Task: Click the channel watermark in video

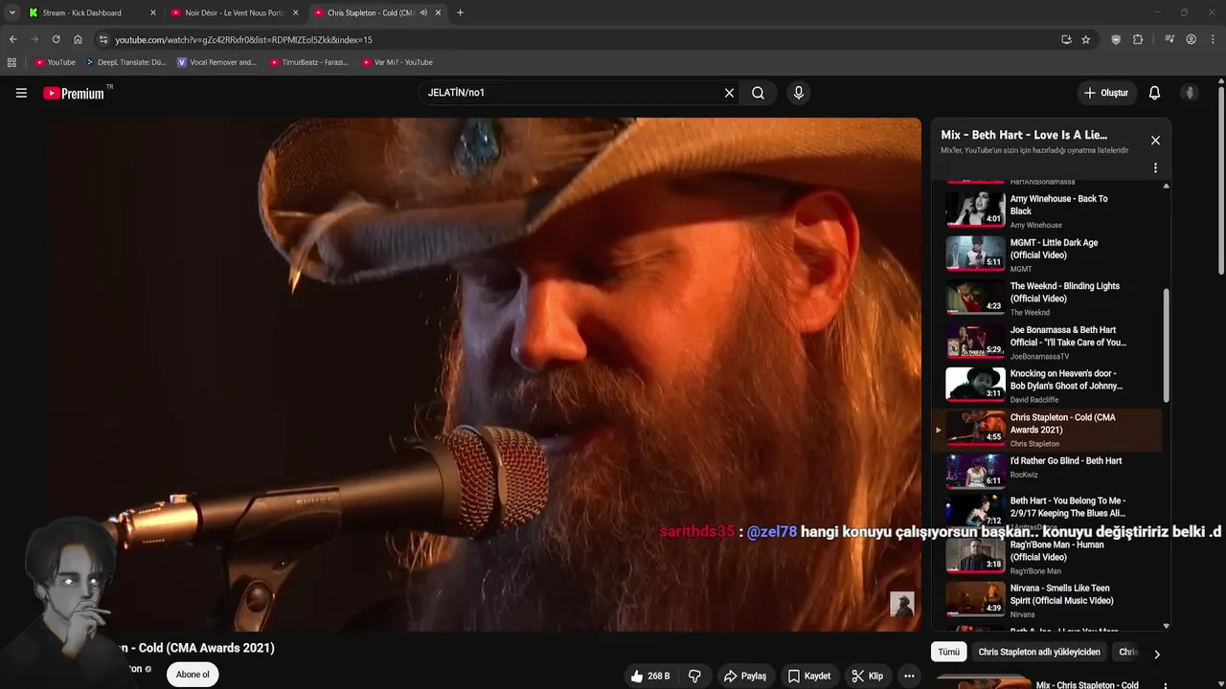Action: (x=902, y=604)
